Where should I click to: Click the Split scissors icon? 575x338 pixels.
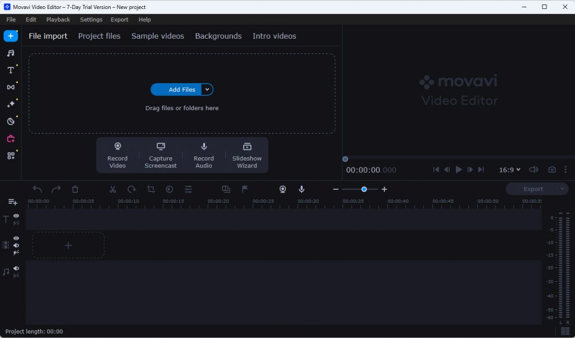click(x=112, y=189)
